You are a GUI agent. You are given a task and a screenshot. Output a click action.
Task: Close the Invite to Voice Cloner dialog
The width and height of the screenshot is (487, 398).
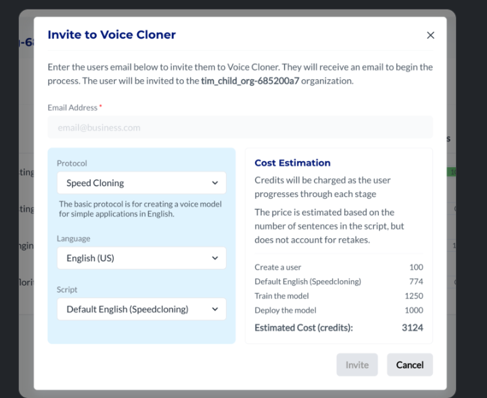pyautogui.click(x=430, y=35)
